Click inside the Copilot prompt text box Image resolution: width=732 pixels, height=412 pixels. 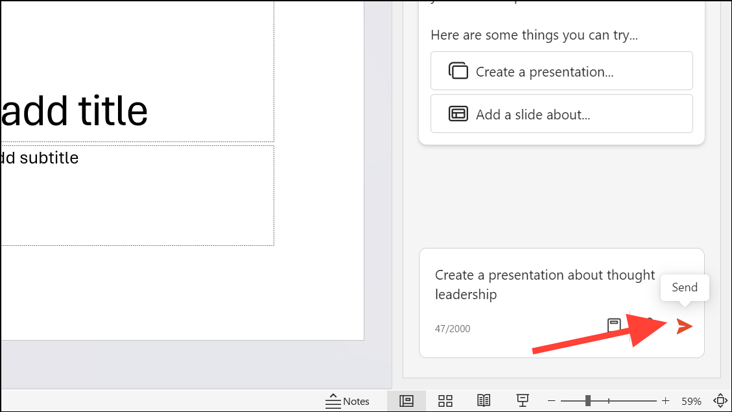545,284
